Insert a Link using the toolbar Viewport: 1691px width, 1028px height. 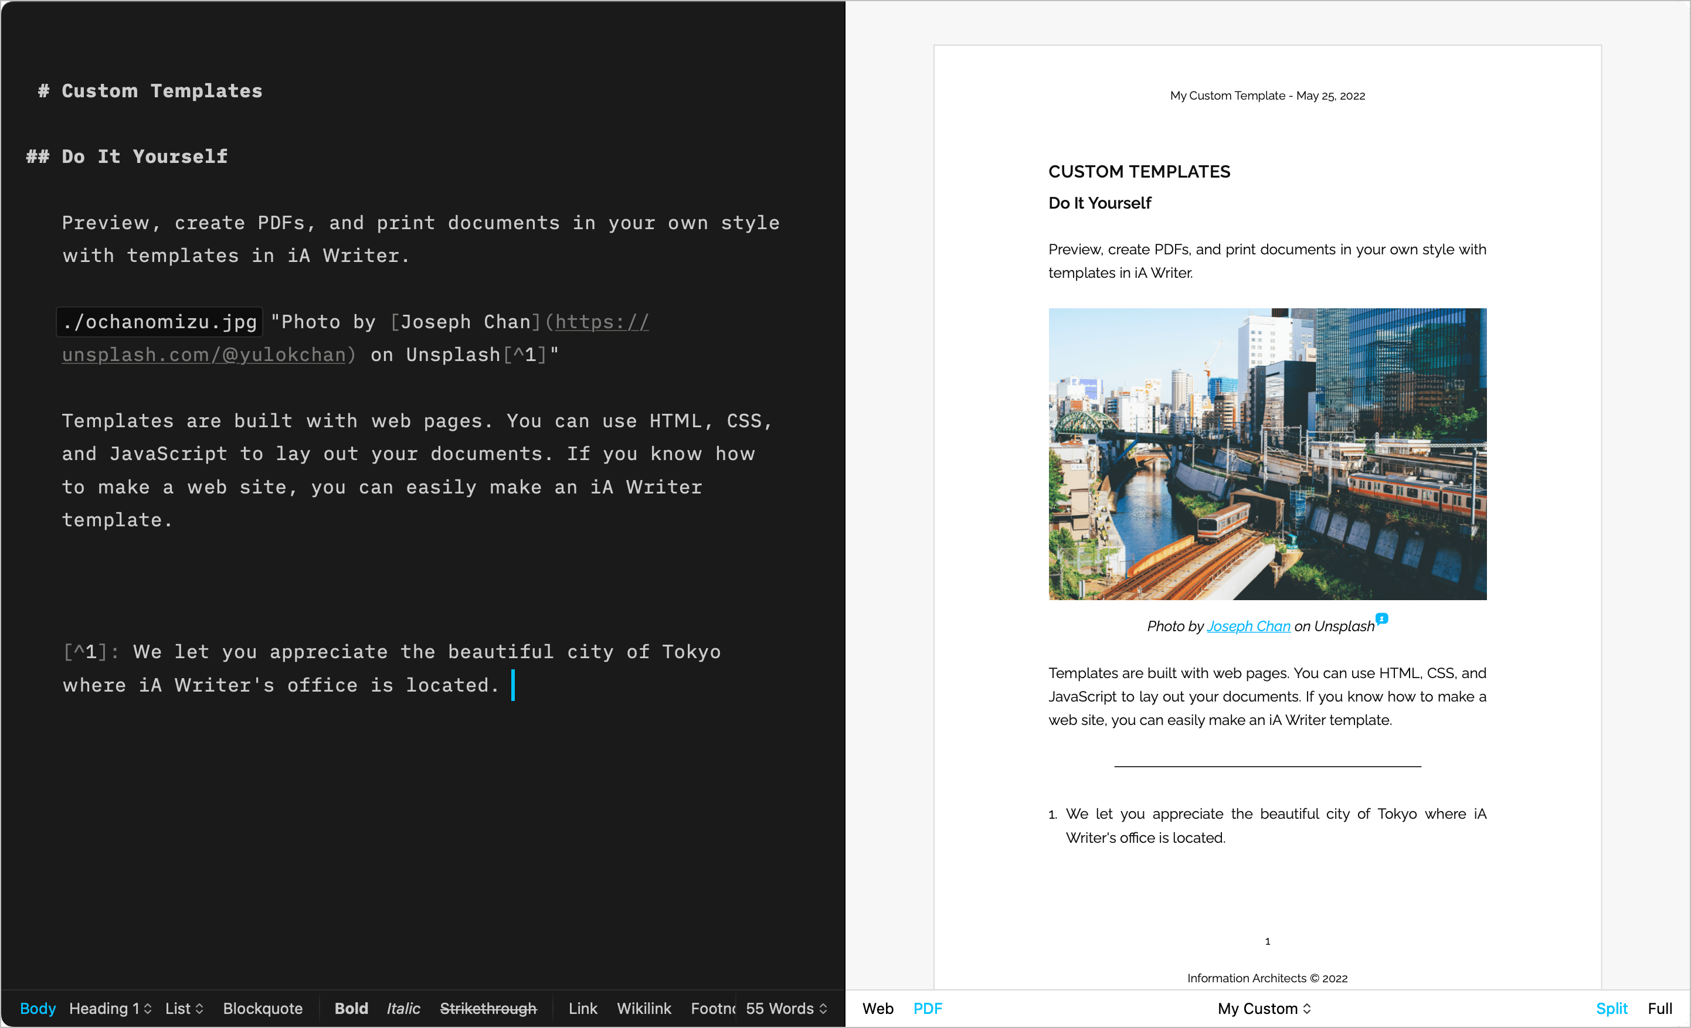[582, 1008]
